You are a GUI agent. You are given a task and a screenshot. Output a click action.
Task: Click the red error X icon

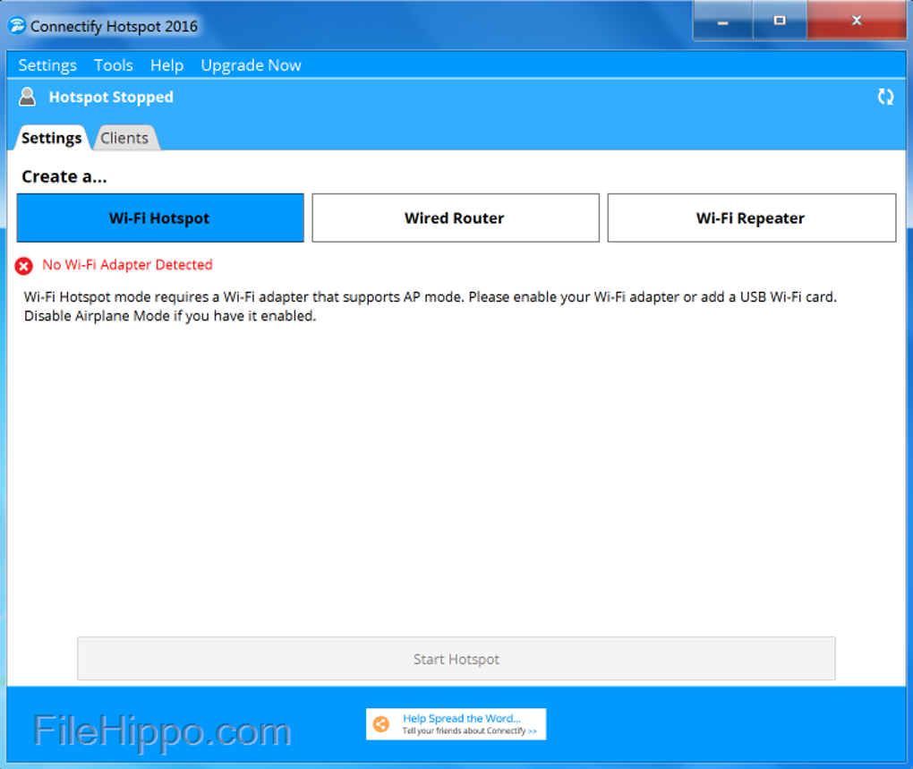click(x=24, y=266)
